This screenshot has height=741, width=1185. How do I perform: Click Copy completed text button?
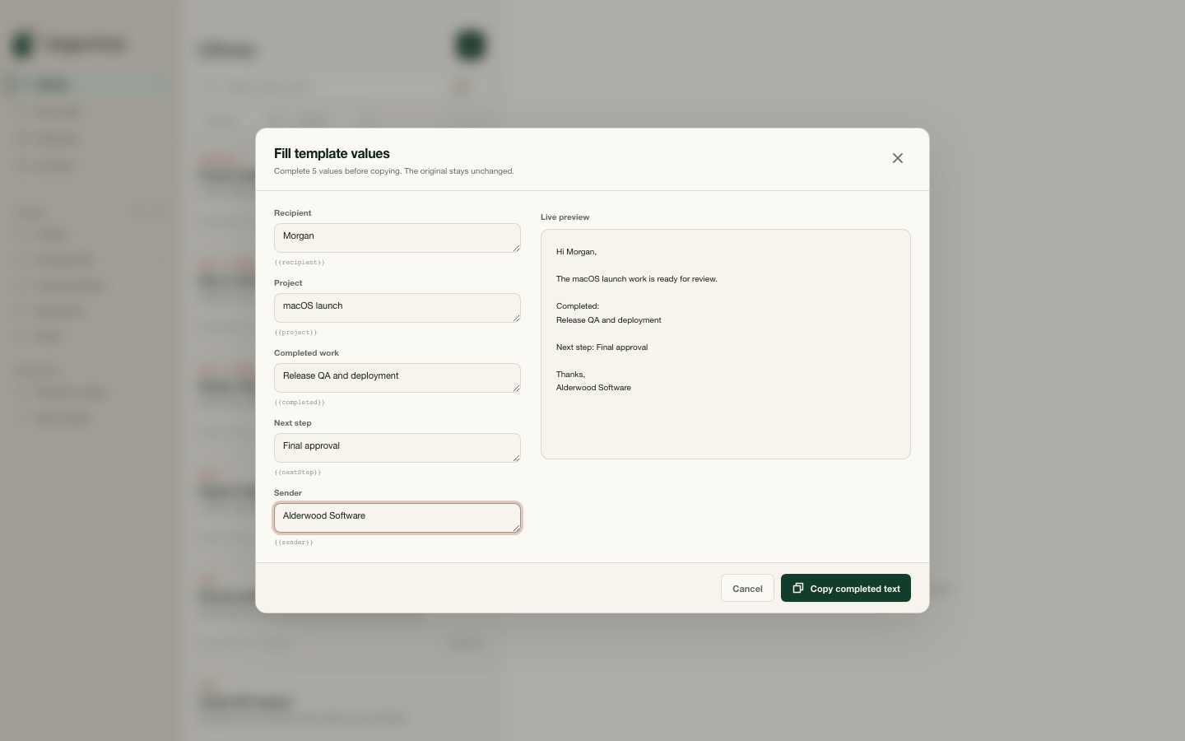click(x=846, y=588)
